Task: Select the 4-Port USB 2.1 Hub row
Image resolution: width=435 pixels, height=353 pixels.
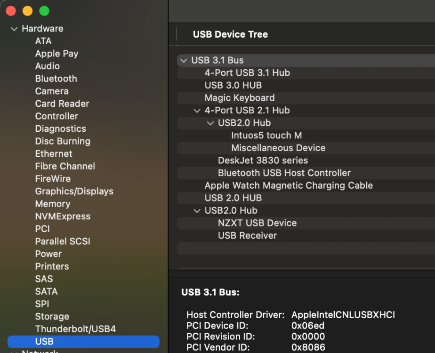Action: [306, 110]
